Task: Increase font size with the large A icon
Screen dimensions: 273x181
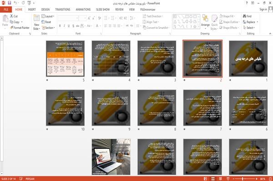Action: click(x=89, y=18)
